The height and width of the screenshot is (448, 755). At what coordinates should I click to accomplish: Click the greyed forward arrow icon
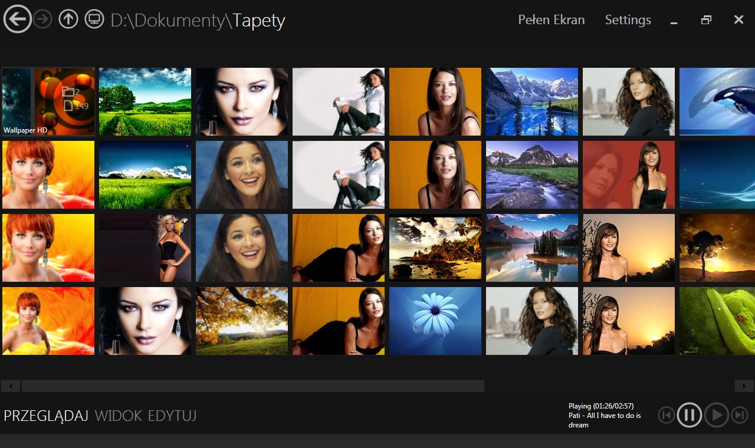point(43,19)
